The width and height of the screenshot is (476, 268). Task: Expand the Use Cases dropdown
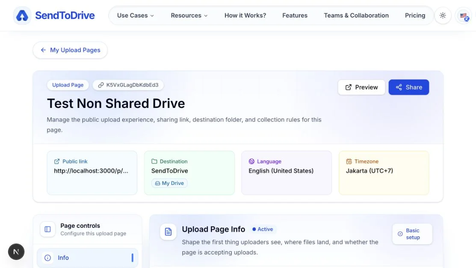click(136, 15)
